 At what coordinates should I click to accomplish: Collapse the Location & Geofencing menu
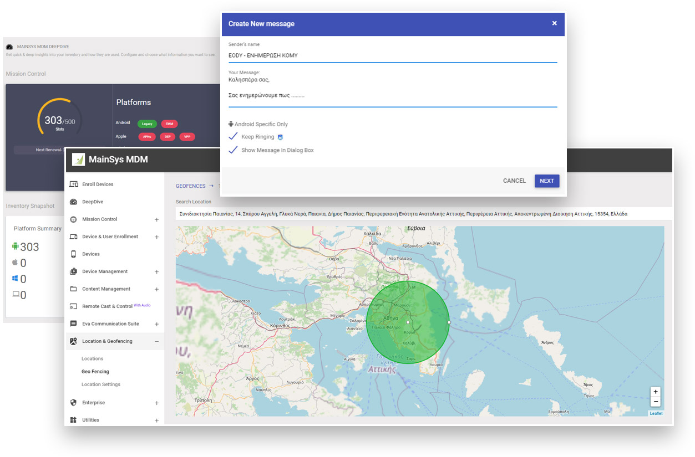click(x=156, y=342)
